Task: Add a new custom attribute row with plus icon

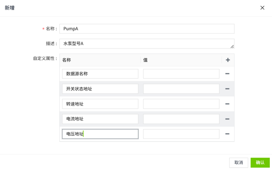Action: (228, 60)
